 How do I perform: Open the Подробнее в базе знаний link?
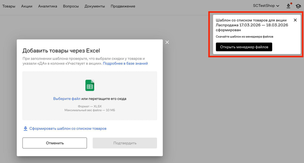(x=125, y=64)
